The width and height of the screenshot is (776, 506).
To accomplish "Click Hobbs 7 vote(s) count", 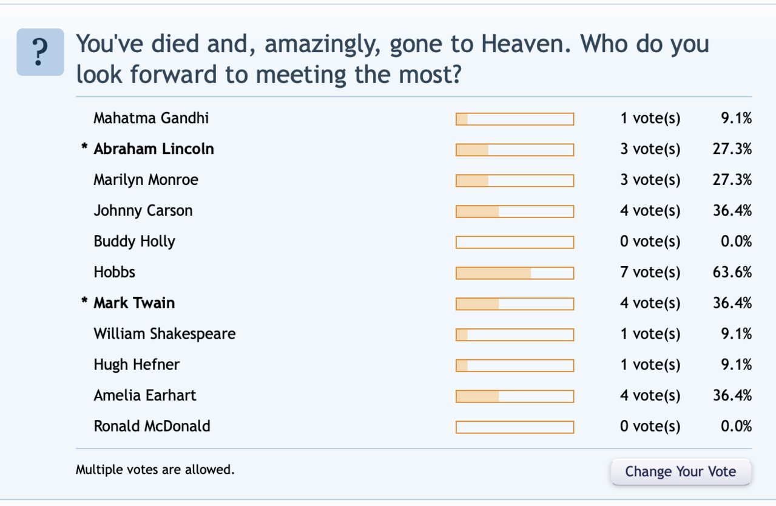I will [x=650, y=273].
